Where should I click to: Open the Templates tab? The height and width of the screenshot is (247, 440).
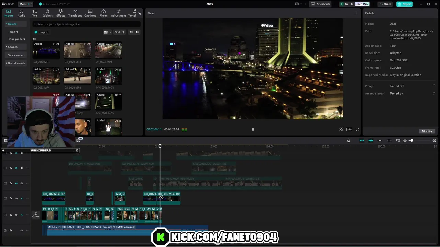pyautogui.click(x=132, y=13)
